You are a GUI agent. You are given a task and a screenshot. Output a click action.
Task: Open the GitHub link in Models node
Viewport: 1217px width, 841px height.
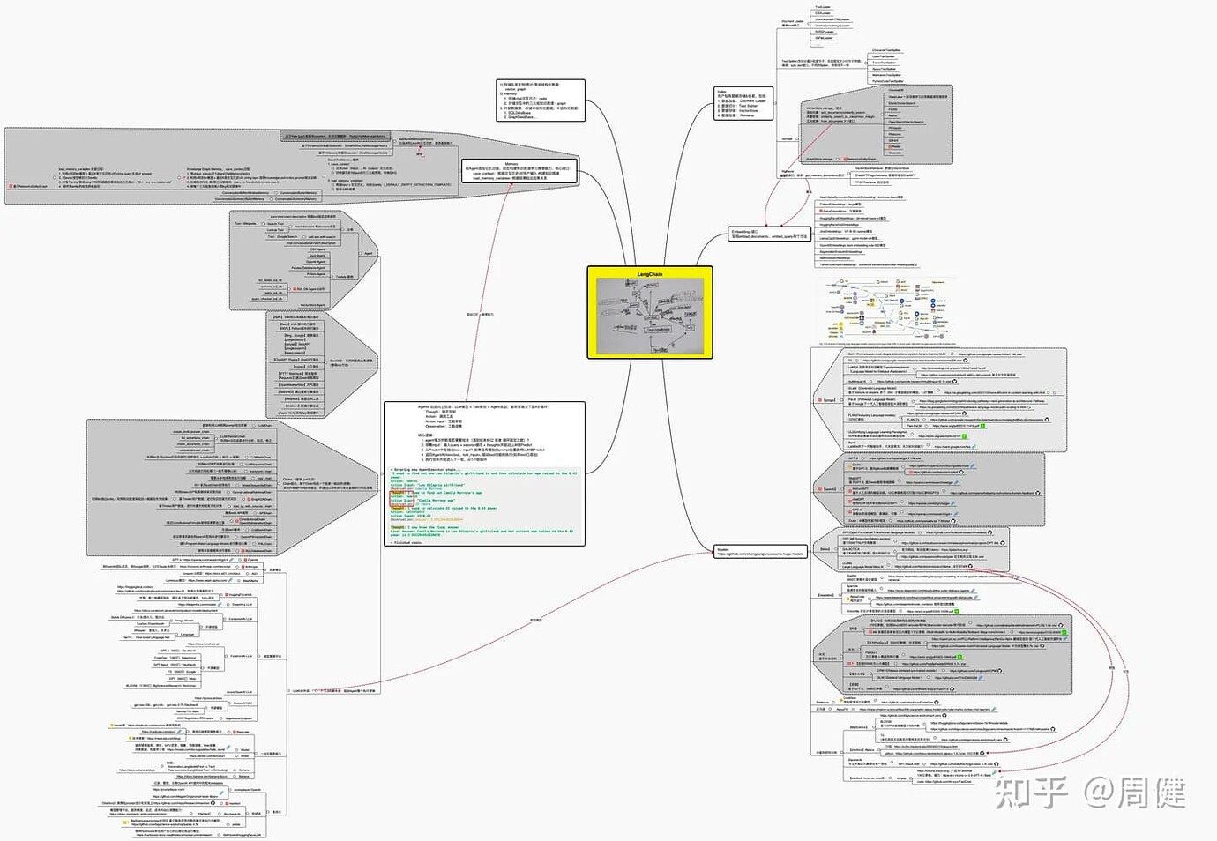pyautogui.click(x=759, y=554)
